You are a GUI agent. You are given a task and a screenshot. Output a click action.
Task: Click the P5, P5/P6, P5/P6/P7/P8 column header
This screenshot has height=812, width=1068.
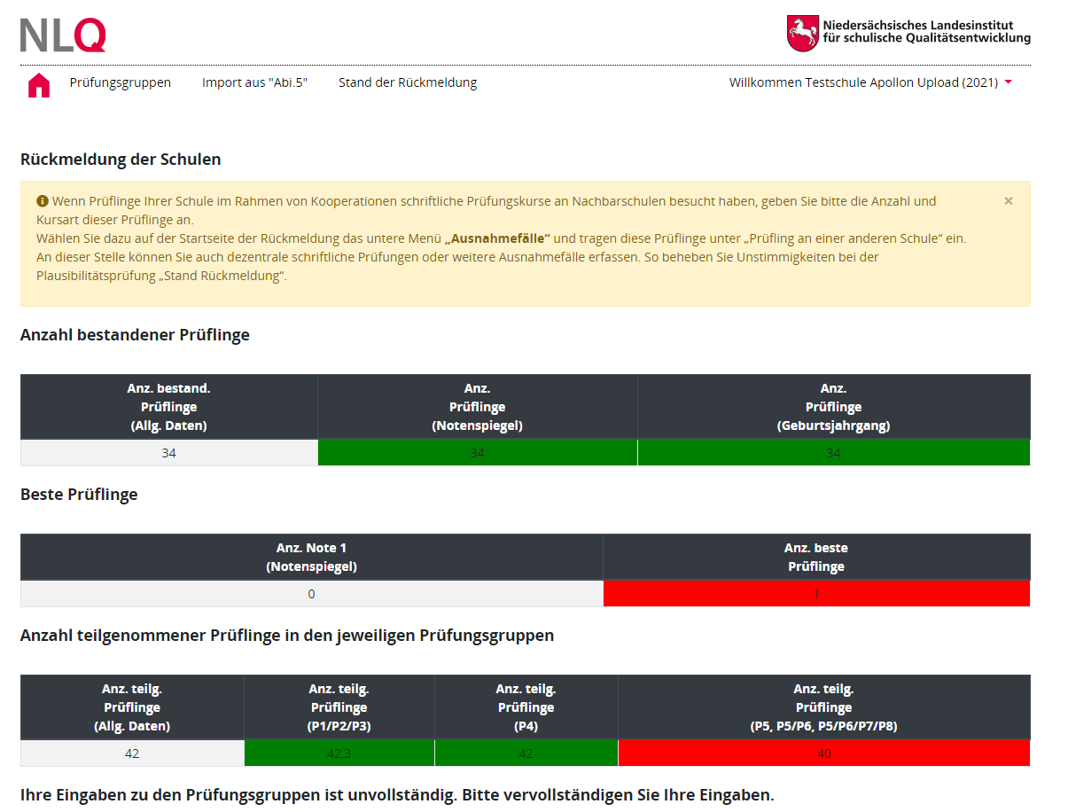point(823,707)
